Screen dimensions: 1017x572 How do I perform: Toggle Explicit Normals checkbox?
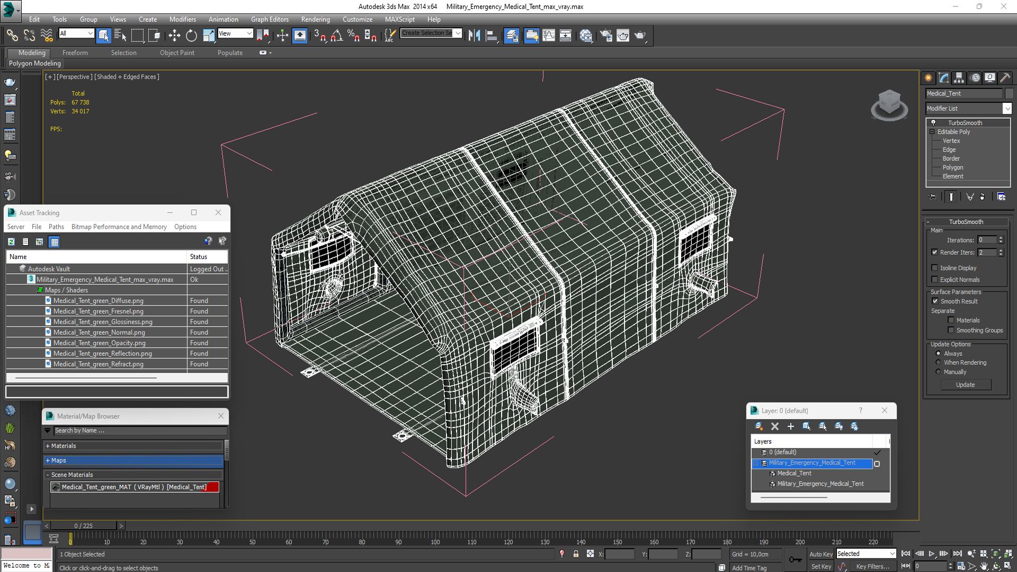click(x=935, y=280)
